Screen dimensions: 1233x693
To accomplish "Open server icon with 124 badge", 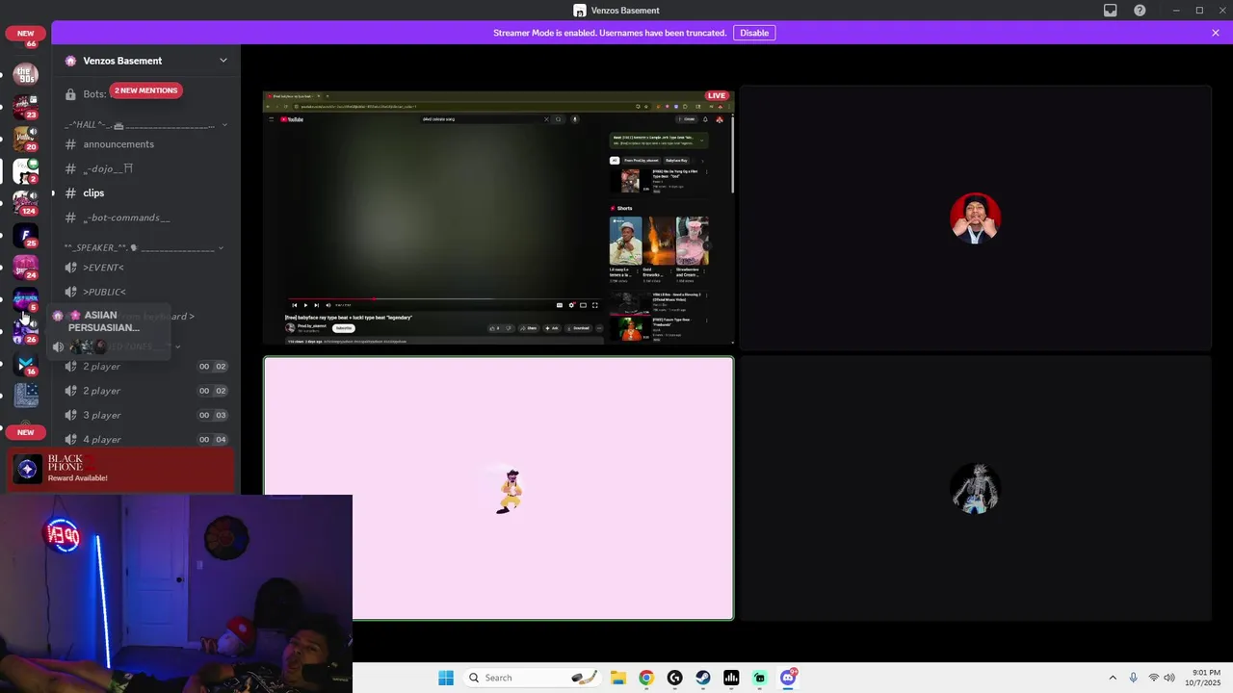I will pos(26,202).
